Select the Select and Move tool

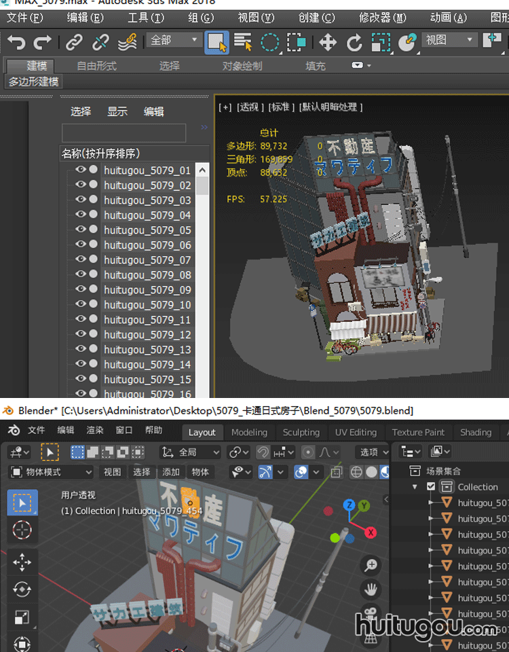pos(328,43)
